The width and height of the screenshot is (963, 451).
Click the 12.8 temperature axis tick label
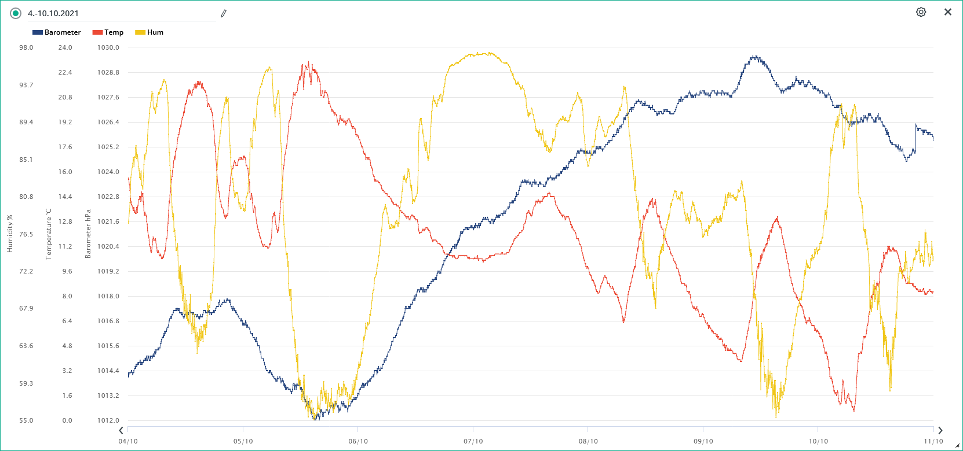point(65,221)
